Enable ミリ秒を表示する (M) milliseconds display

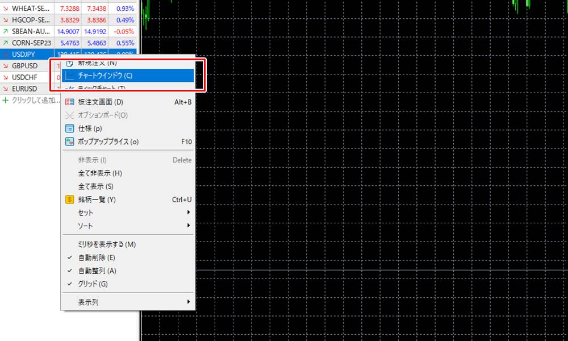click(107, 244)
